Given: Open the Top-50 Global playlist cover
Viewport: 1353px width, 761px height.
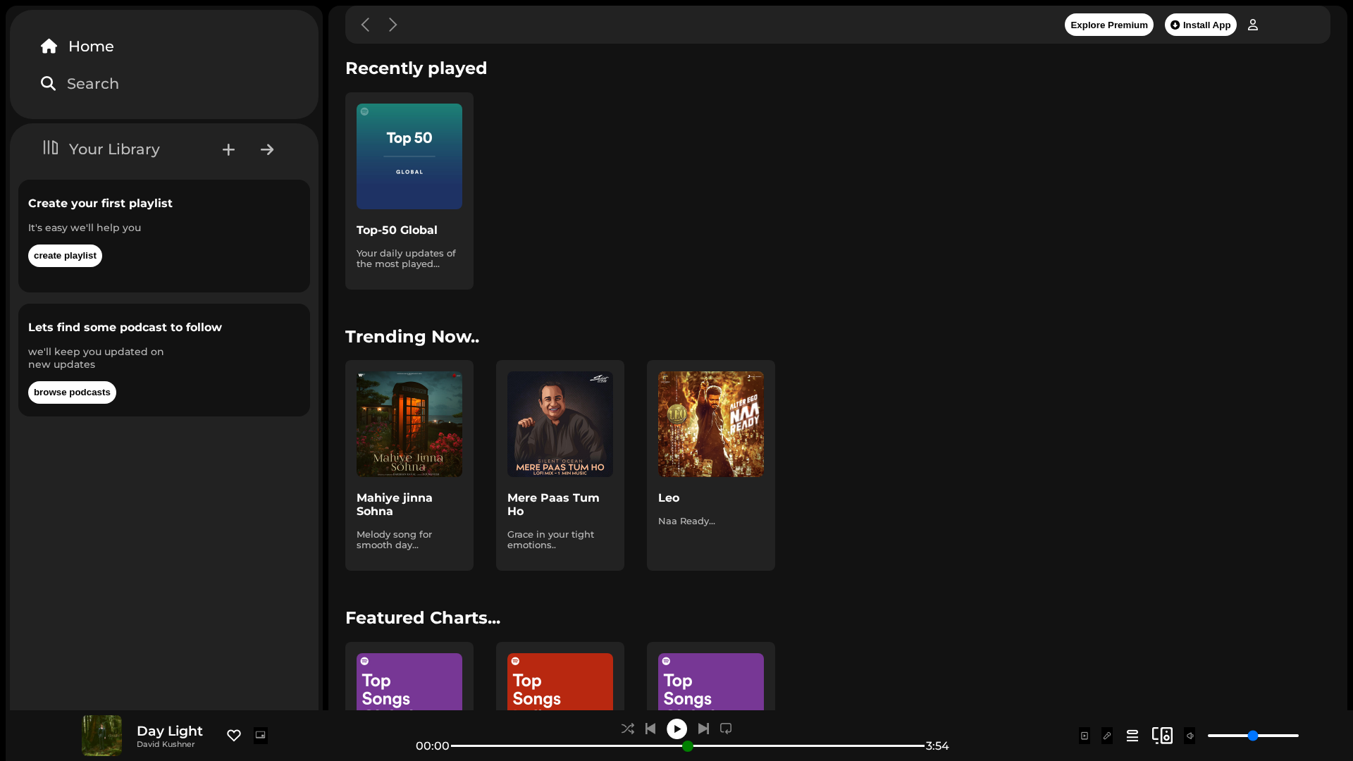Looking at the screenshot, I should point(409,156).
